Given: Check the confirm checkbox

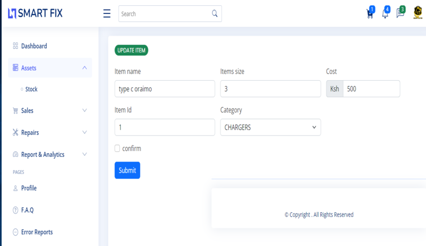Looking at the screenshot, I should [x=117, y=149].
